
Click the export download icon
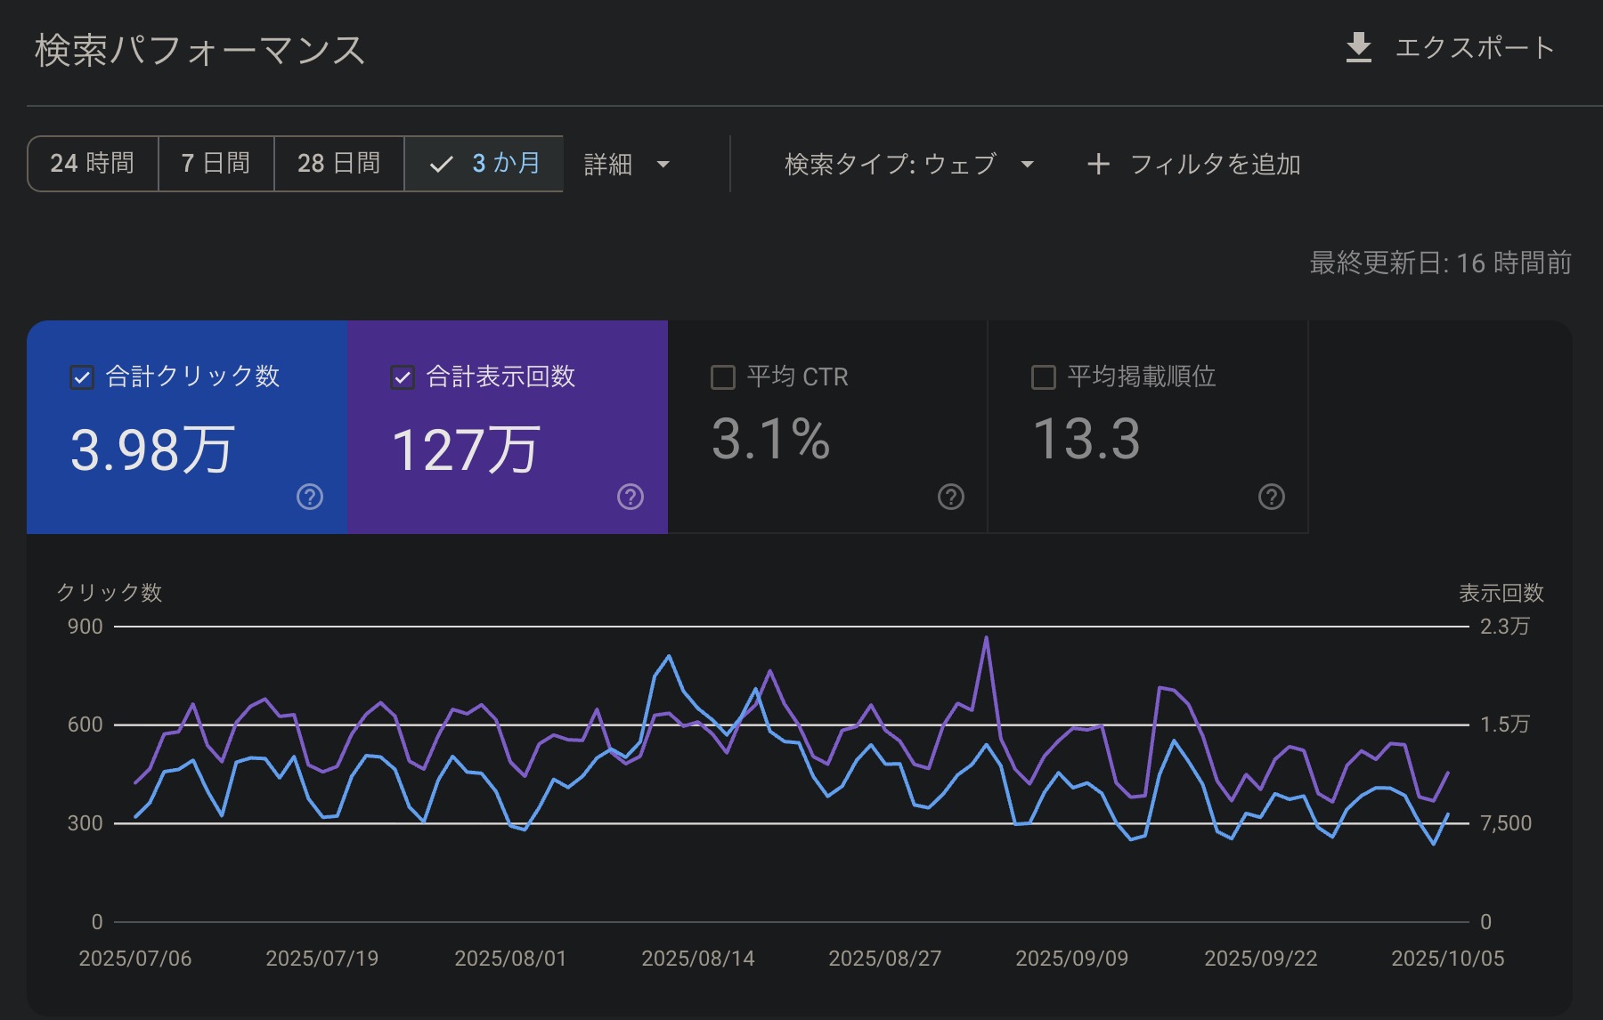coord(1358,48)
